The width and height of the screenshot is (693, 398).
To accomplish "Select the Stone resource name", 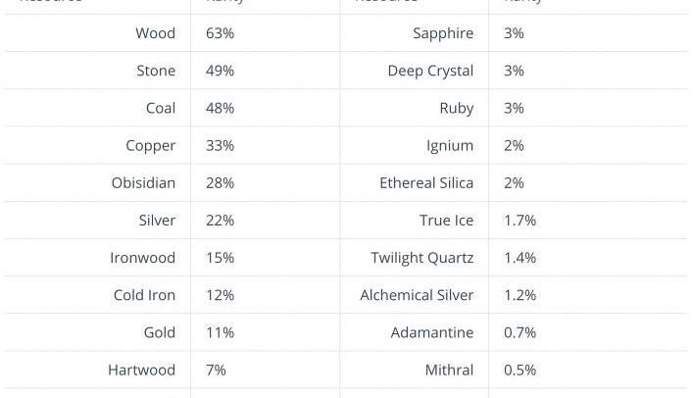I will tap(156, 71).
